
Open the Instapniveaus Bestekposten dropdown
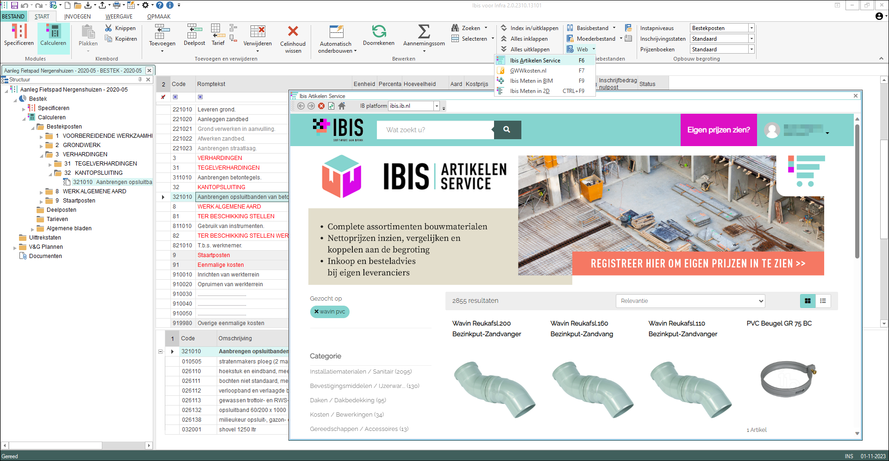[x=751, y=28]
